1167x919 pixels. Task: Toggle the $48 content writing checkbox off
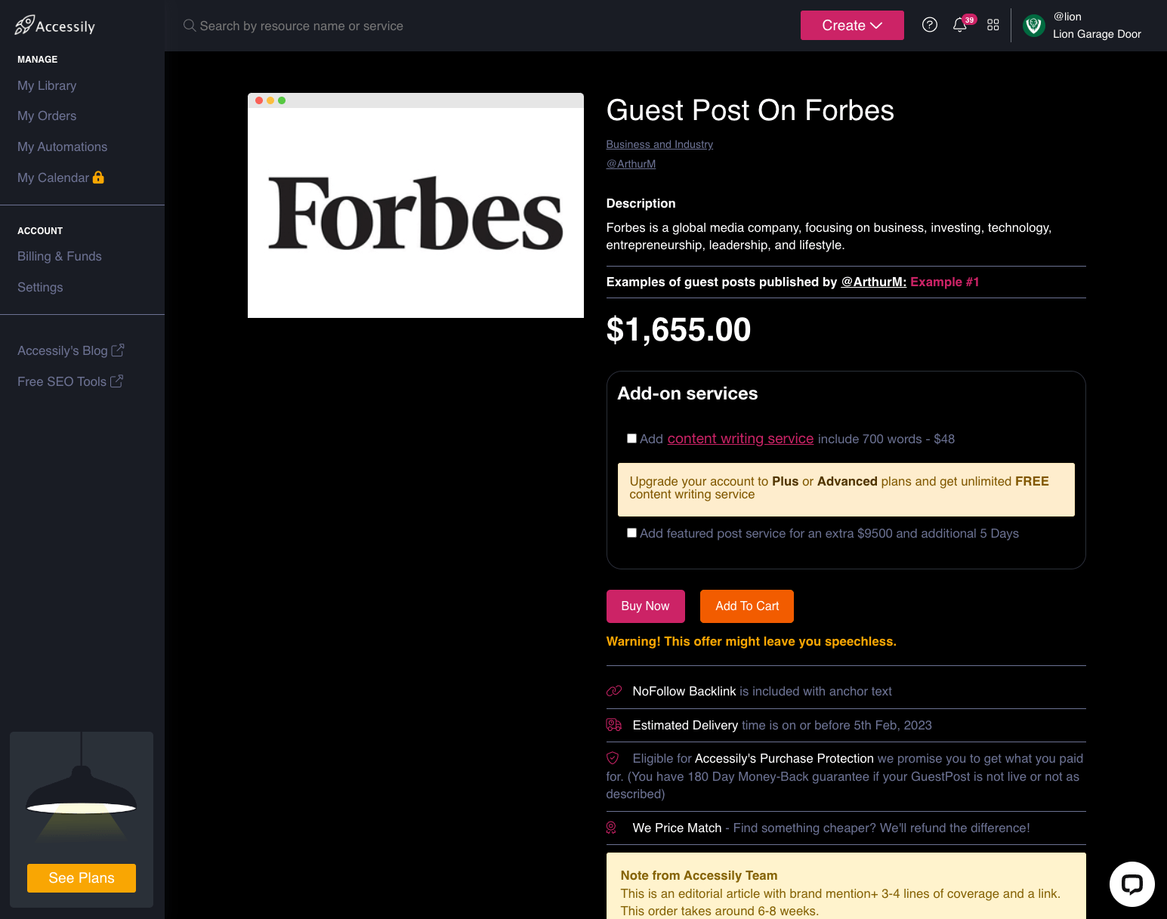(x=631, y=438)
